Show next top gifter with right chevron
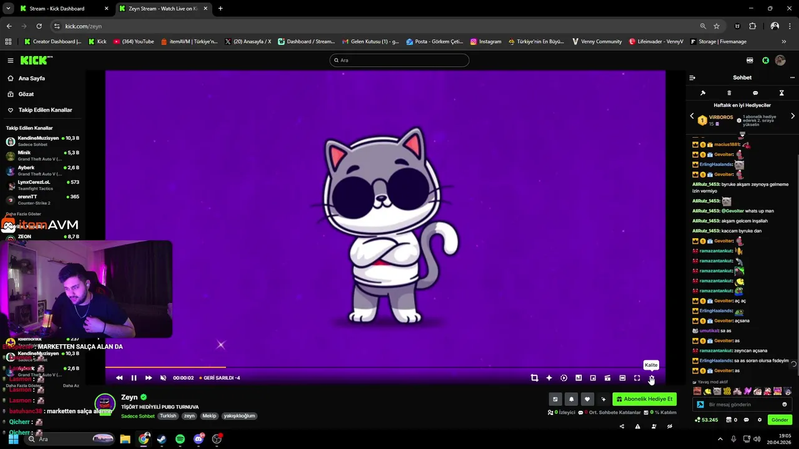 793,116
